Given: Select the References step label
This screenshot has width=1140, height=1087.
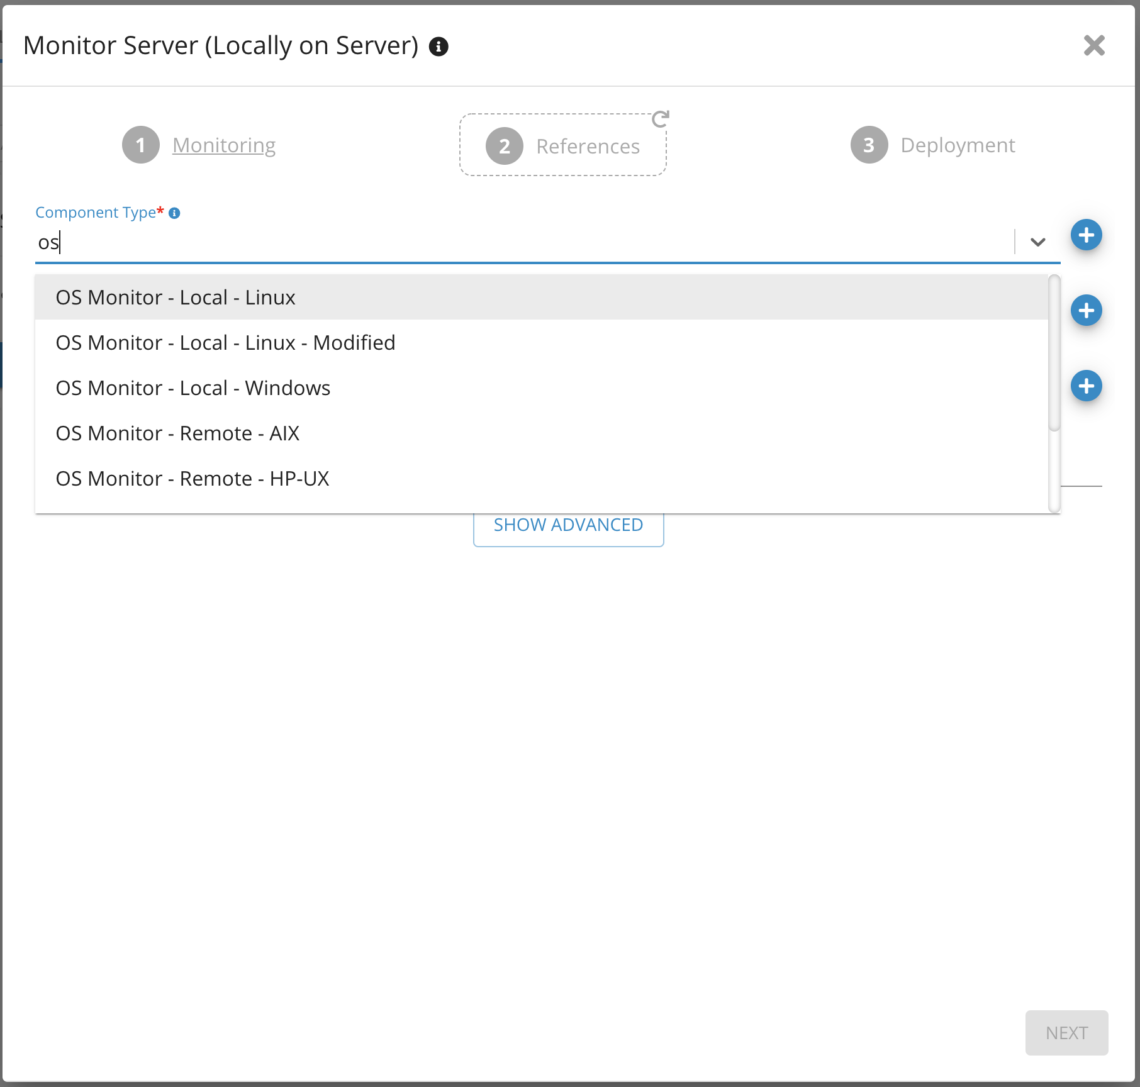Looking at the screenshot, I should pos(588,147).
